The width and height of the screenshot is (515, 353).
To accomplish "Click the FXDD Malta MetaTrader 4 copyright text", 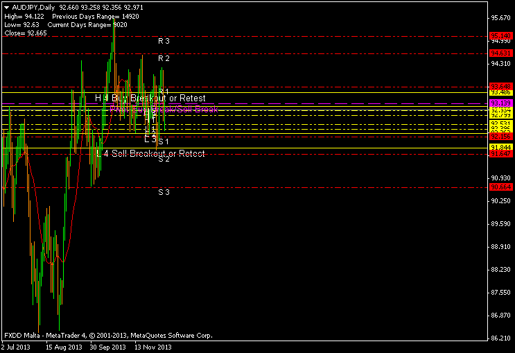I will (108, 335).
